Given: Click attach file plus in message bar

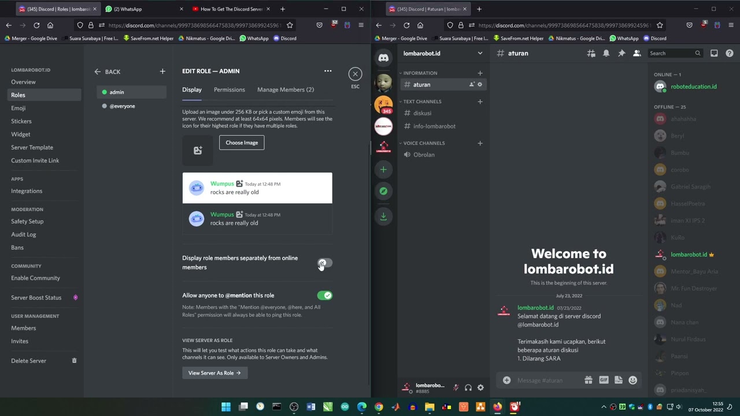Looking at the screenshot, I should [506, 380].
